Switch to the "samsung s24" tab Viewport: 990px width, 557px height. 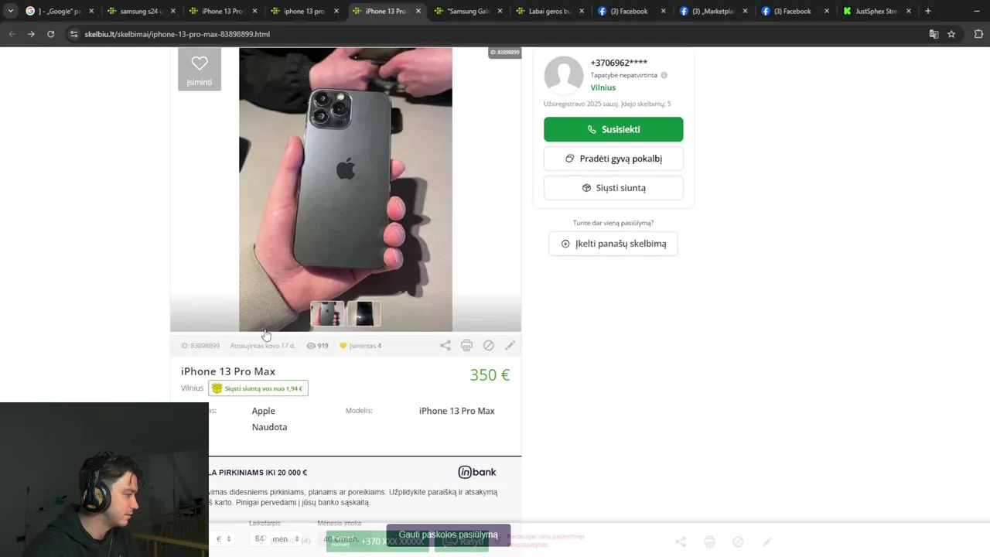[141, 11]
